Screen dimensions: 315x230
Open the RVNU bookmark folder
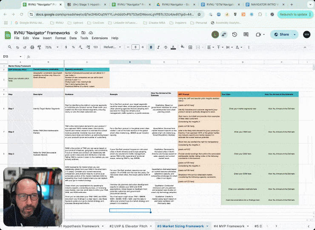57,23
